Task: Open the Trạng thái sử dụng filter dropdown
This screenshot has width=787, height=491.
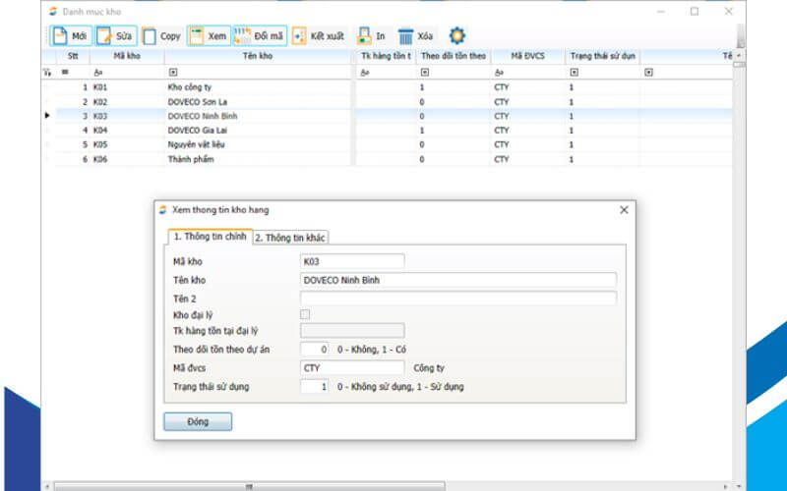Action: pyautogui.click(x=573, y=73)
